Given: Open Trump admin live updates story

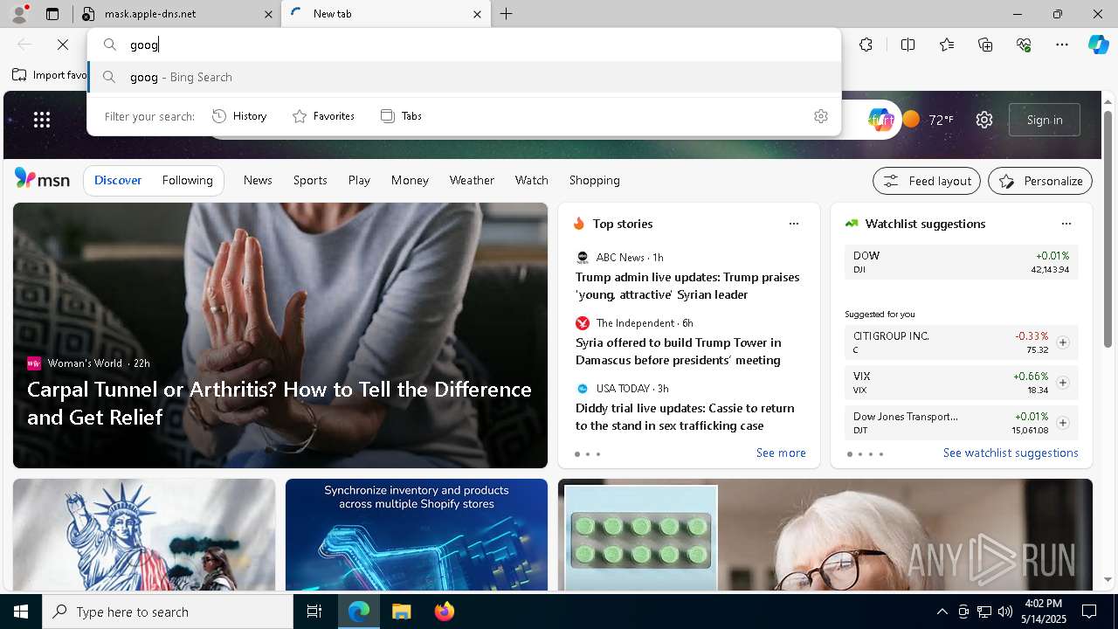Looking at the screenshot, I should (x=687, y=286).
